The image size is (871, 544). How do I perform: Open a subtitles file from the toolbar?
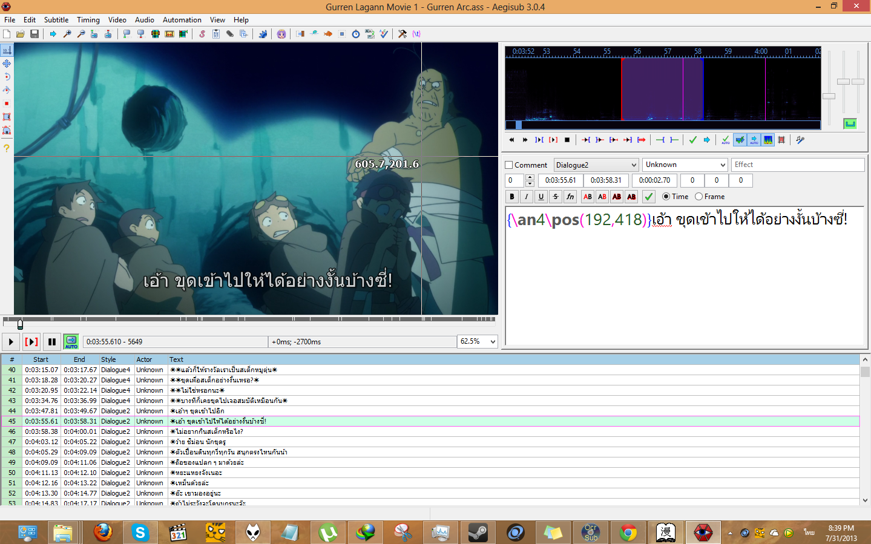pos(21,34)
